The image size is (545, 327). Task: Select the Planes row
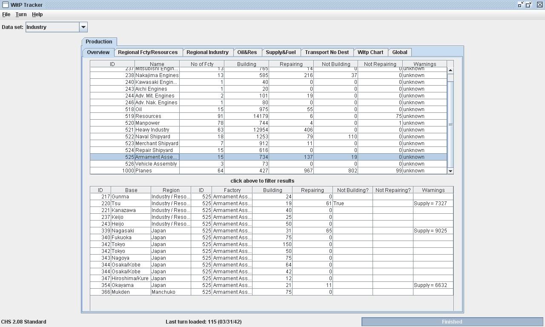268,171
